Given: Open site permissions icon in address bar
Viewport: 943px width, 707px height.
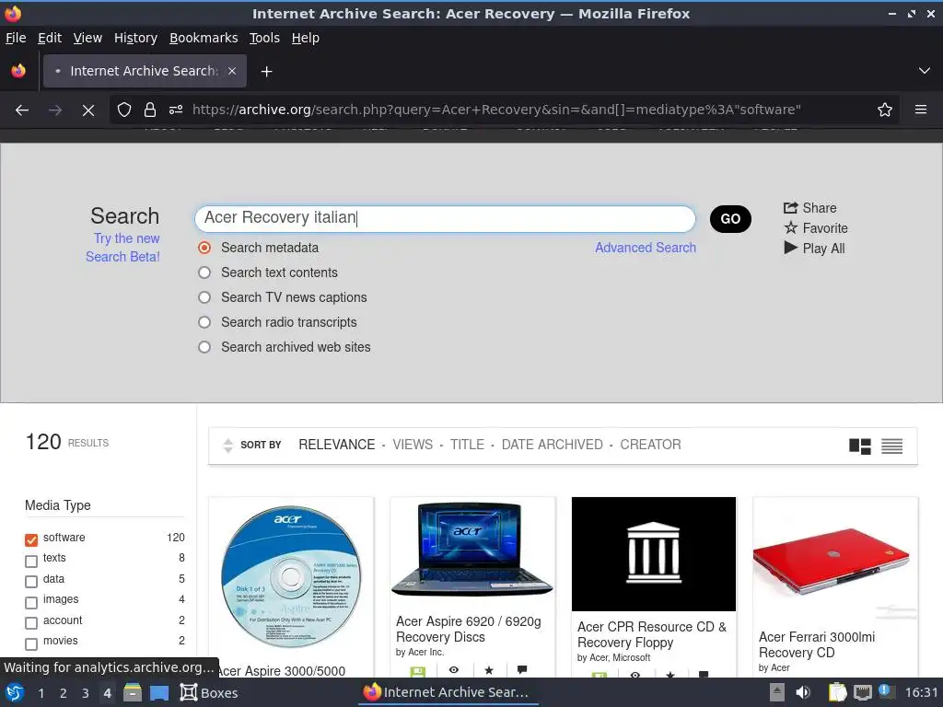Looking at the screenshot, I should (176, 110).
